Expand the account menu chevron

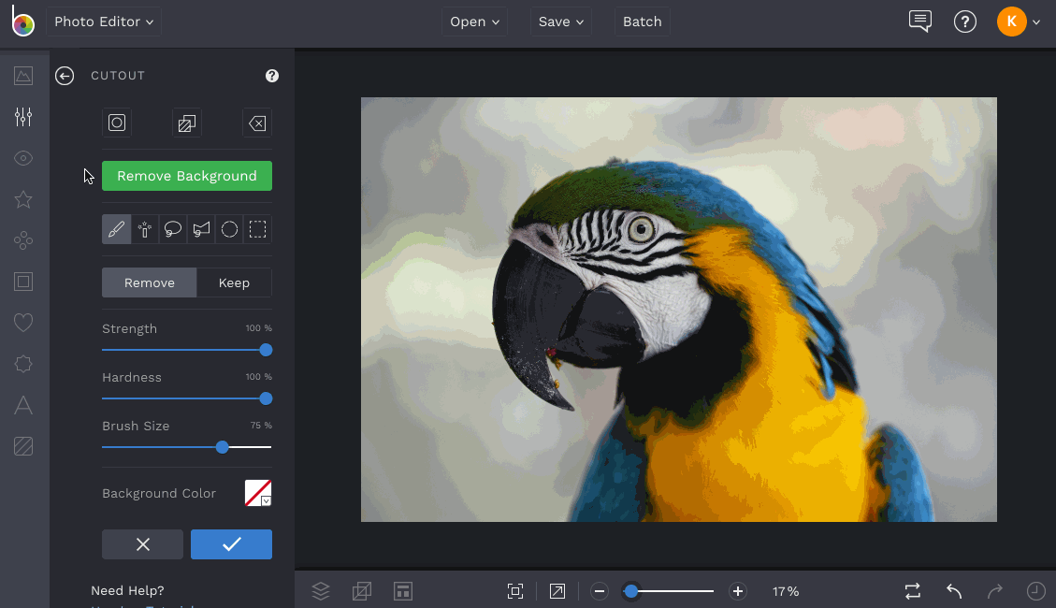point(1036,22)
